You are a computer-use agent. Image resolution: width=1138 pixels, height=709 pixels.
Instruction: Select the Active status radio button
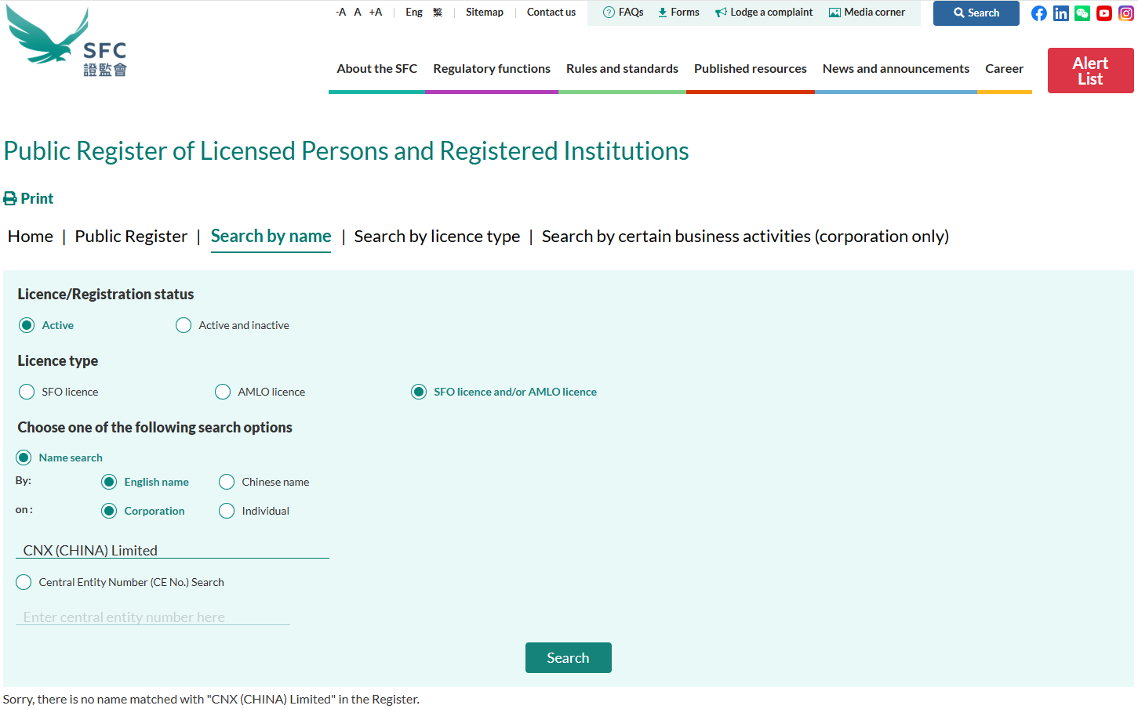27,325
